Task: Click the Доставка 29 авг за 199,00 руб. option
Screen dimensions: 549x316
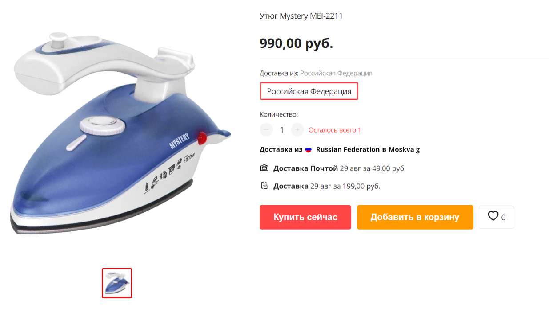Action: pyautogui.click(x=320, y=186)
